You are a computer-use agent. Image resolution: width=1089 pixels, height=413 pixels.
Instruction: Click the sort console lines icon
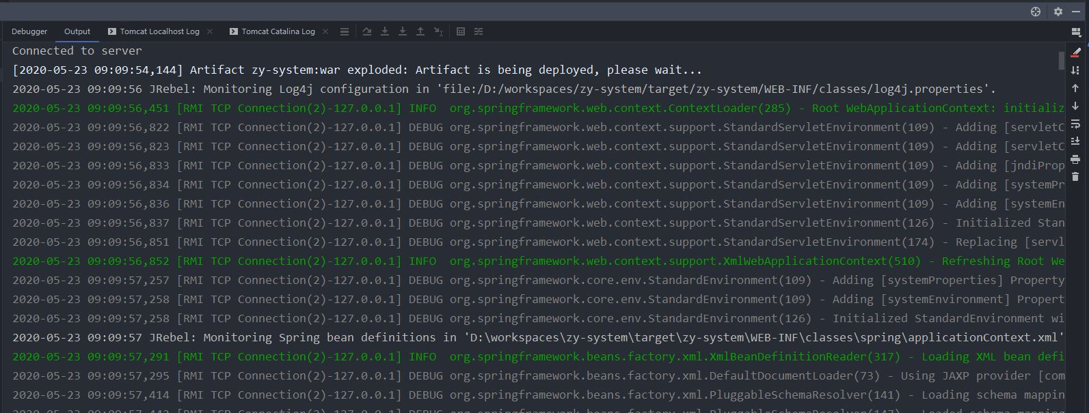[1075, 70]
